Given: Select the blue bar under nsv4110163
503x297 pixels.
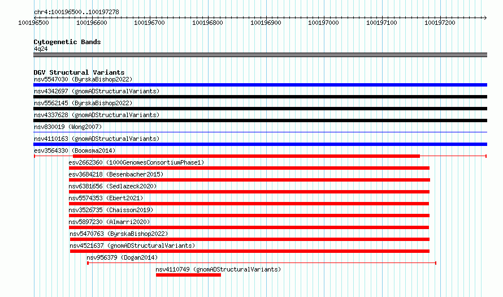Looking at the screenshot, I should pyautogui.click(x=260, y=144).
